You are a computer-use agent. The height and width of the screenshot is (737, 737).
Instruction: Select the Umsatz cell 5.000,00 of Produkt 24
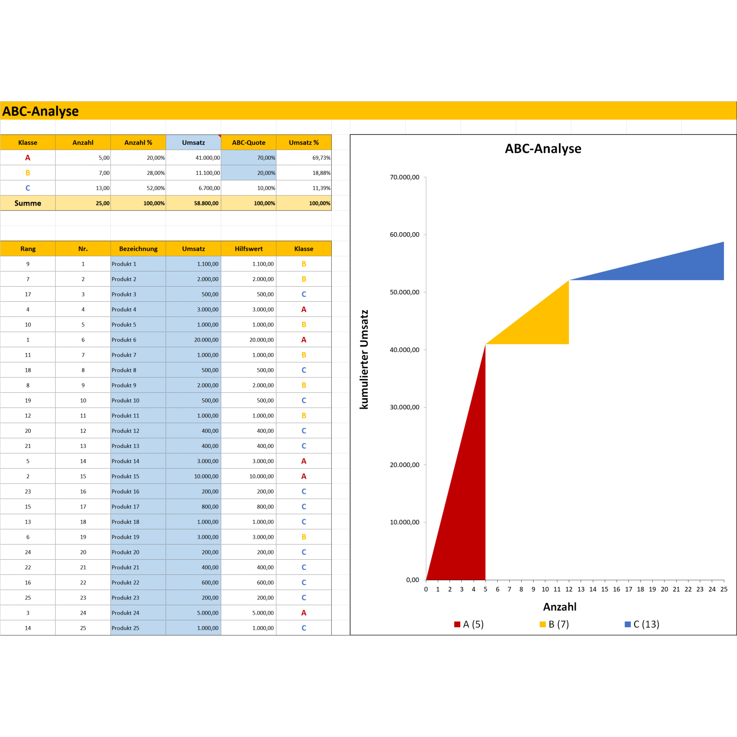tap(193, 613)
